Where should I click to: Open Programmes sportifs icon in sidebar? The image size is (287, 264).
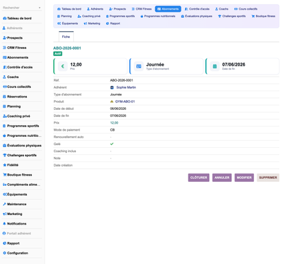click(x=4, y=126)
